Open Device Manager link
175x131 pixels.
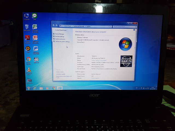[x=60, y=34]
